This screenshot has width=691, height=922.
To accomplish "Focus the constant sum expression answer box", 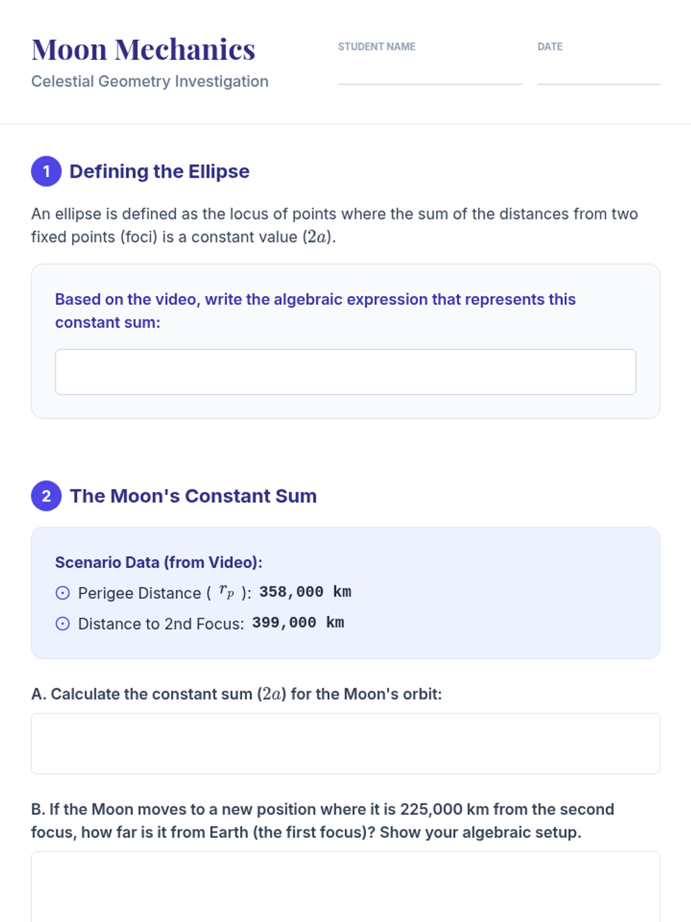I will [x=345, y=372].
